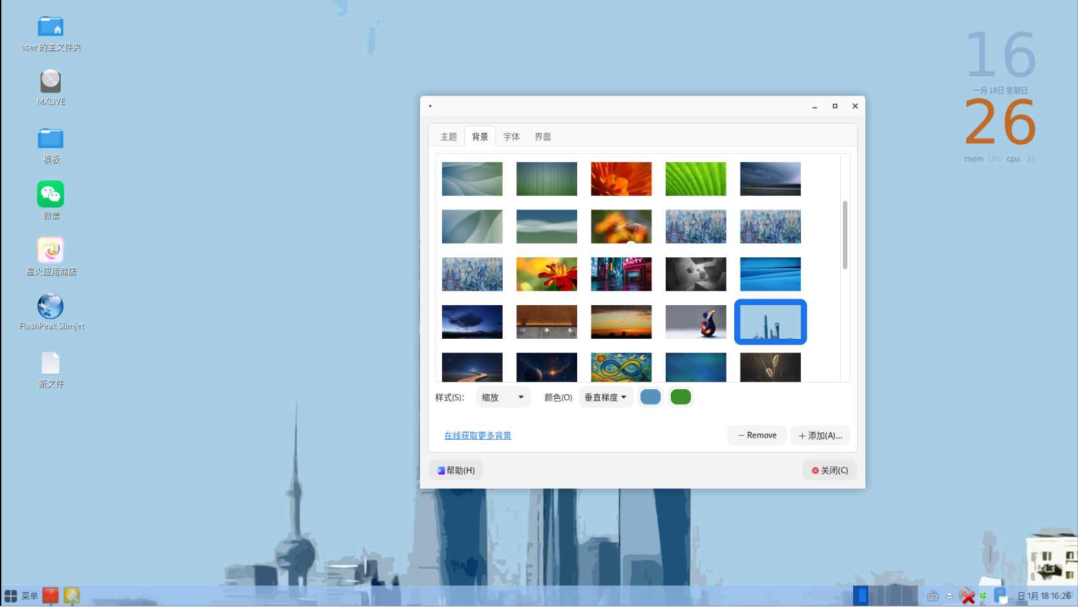Screen dimensions: 1078x607
Task: Select the green vertical stripes wallpaper
Action: (x=547, y=179)
